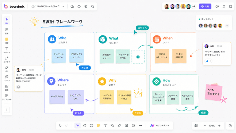Click the first avatar in top bar

click(167, 7)
